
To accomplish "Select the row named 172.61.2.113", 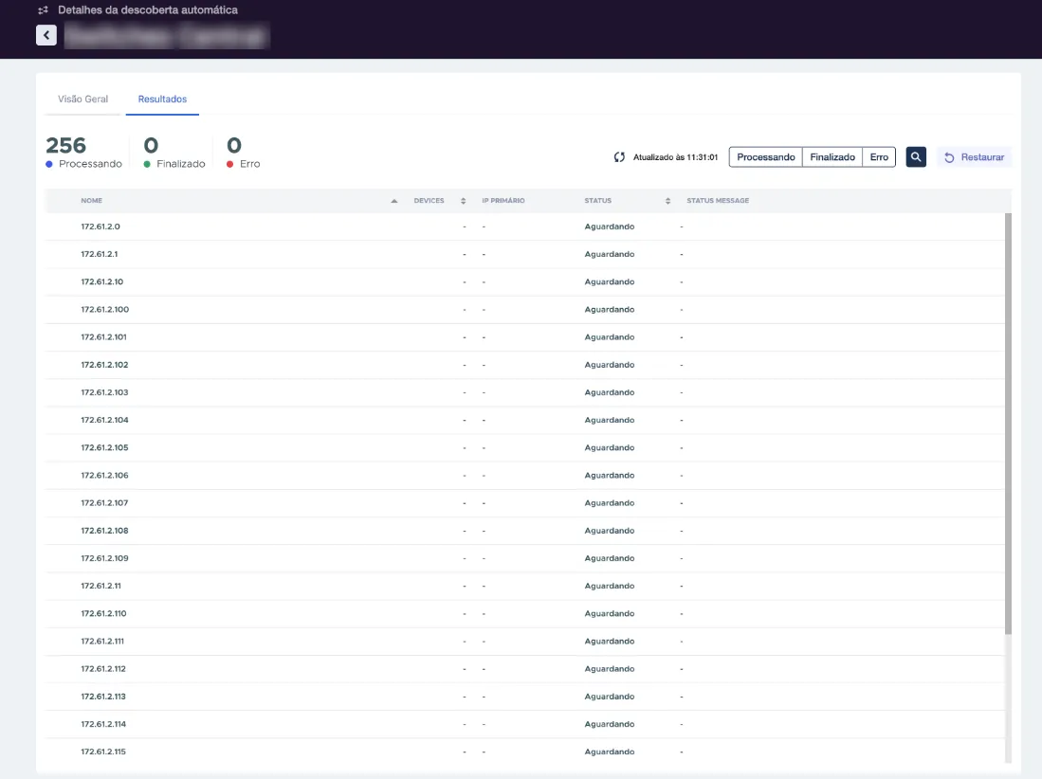I will 525,697.
